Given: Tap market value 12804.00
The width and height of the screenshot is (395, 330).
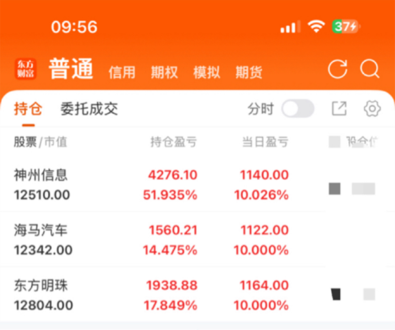Looking at the screenshot, I should pyautogui.click(x=43, y=305).
